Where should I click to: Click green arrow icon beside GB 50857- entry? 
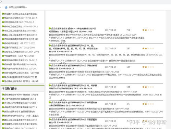(x=3, y=30)
